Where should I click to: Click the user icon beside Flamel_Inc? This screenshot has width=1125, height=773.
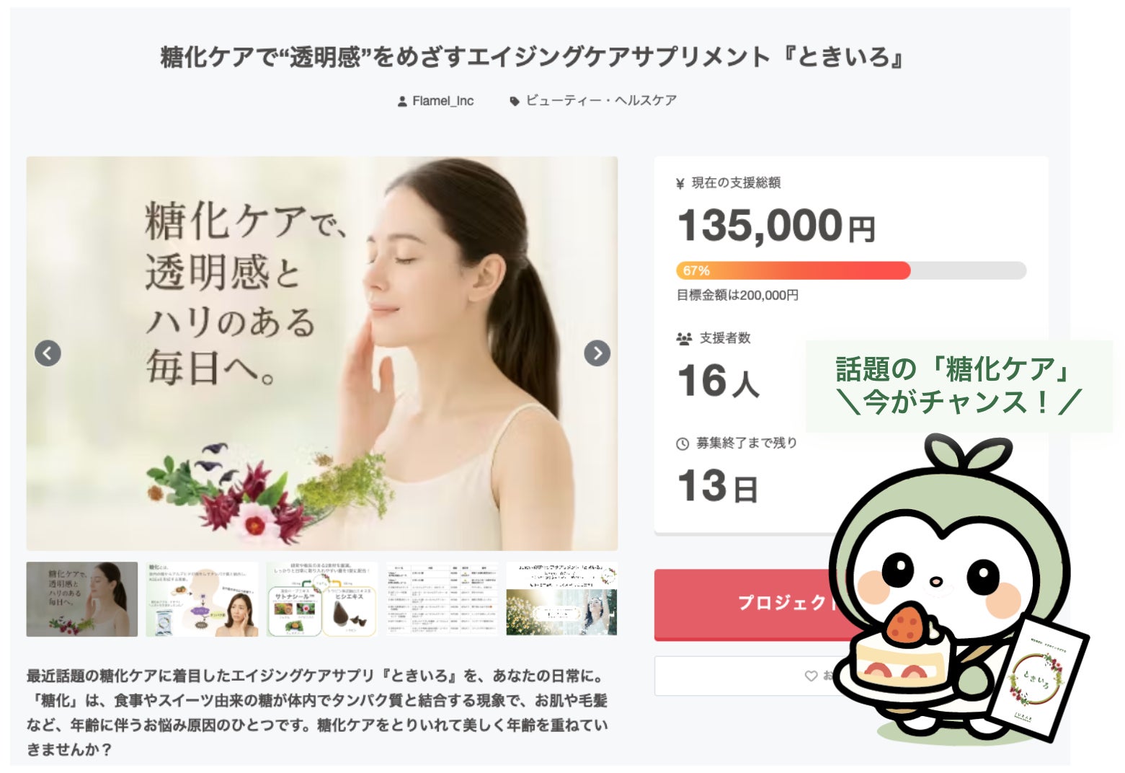point(402,102)
